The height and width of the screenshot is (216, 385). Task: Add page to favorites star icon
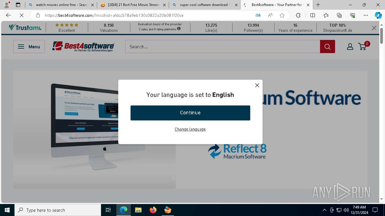282,15
